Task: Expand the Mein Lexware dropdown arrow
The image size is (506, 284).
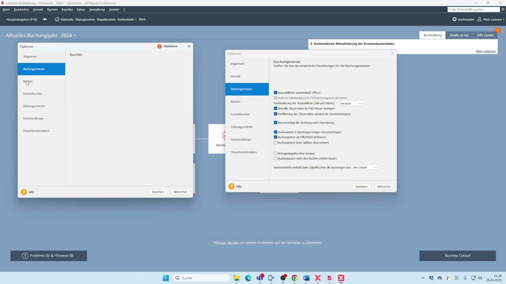Action: [504, 19]
